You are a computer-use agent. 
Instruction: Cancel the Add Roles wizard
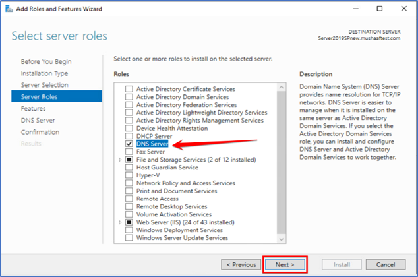click(x=386, y=264)
